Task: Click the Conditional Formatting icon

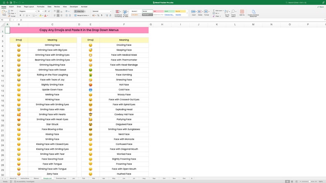Action: [118, 12]
